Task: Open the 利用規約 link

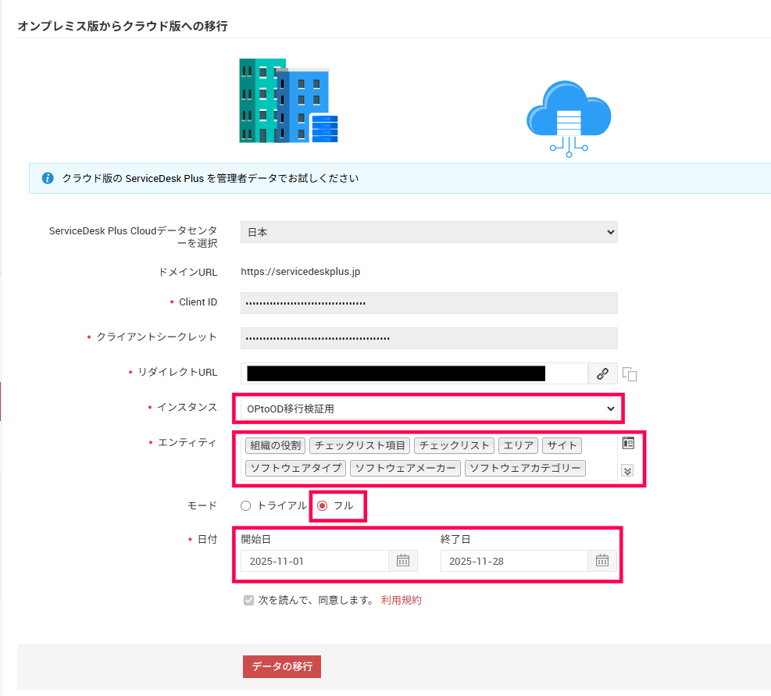Action: [x=402, y=601]
